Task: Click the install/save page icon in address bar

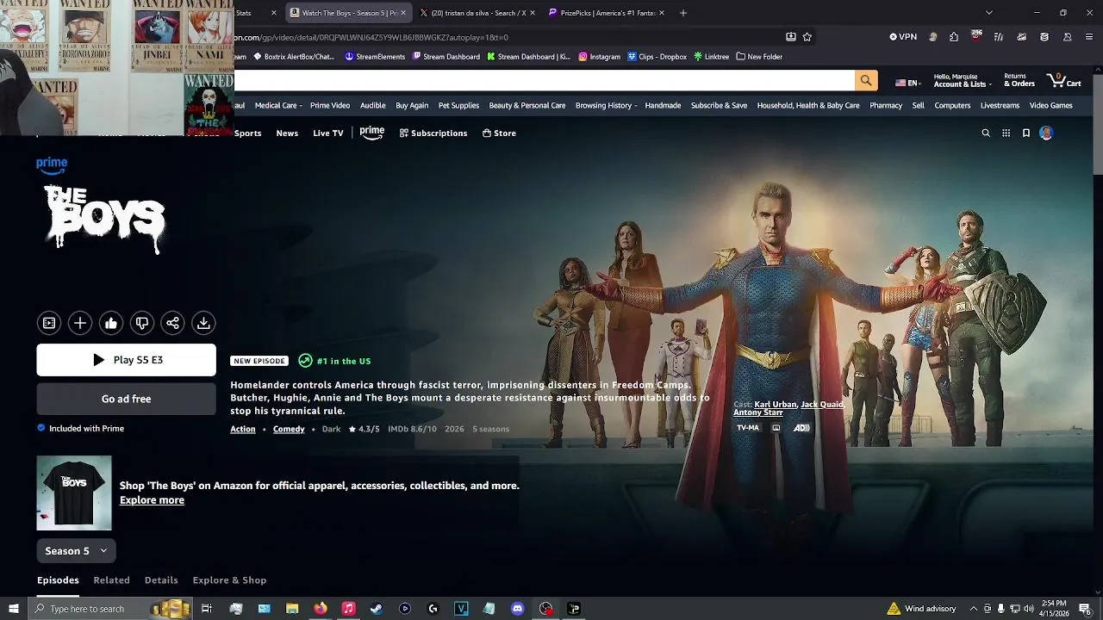Action: coord(791,37)
